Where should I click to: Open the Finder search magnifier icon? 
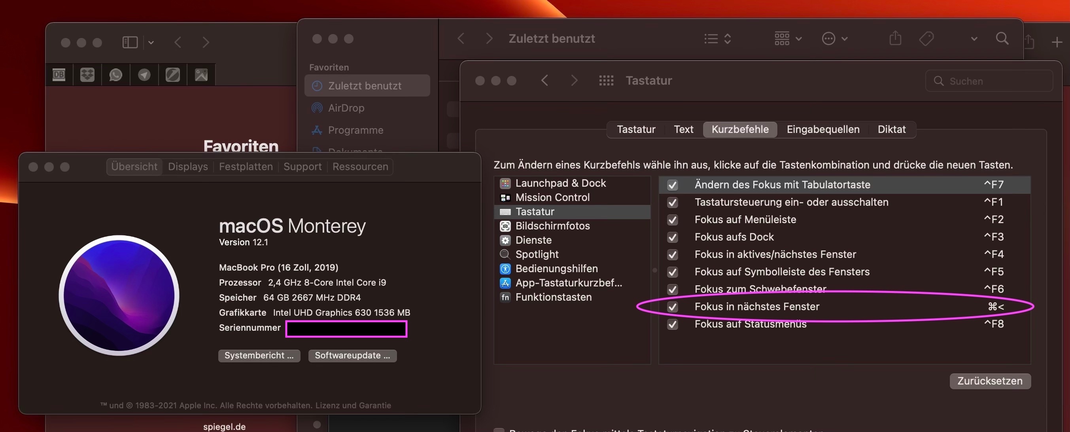(x=1002, y=39)
